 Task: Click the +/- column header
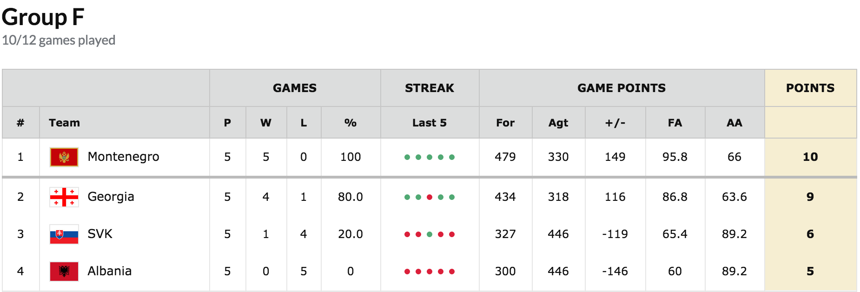coord(615,123)
